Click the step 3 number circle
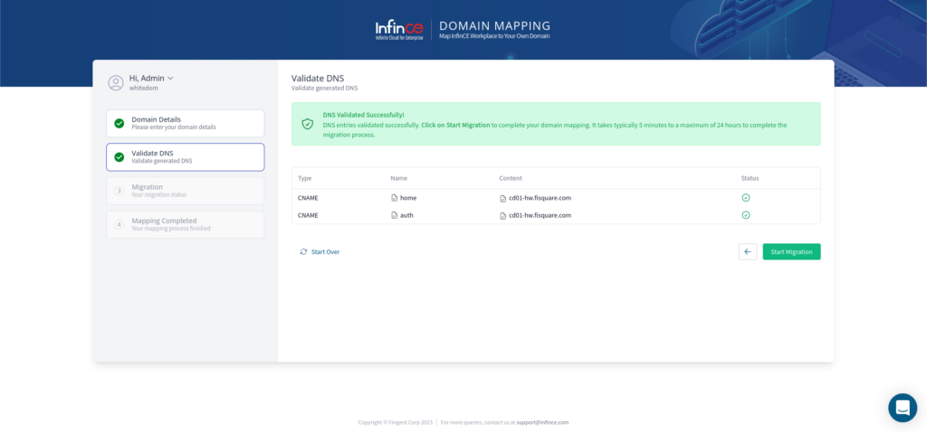This screenshot has height=432, width=927. (119, 191)
